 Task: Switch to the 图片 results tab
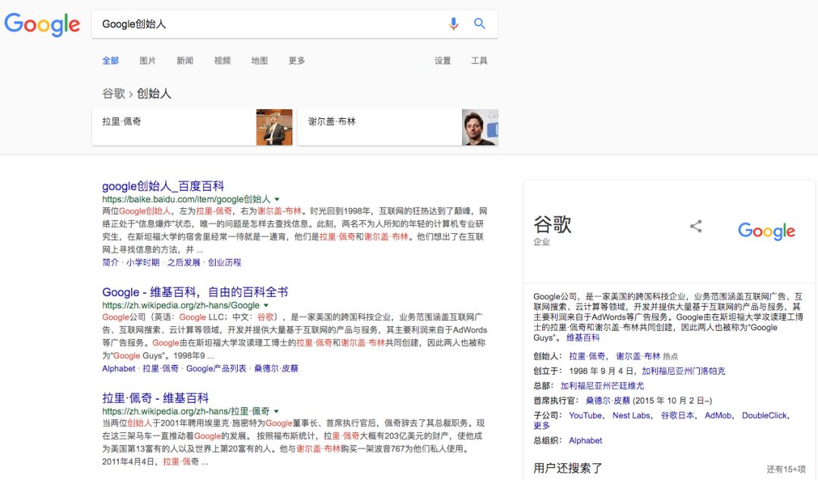coord(148,61)
